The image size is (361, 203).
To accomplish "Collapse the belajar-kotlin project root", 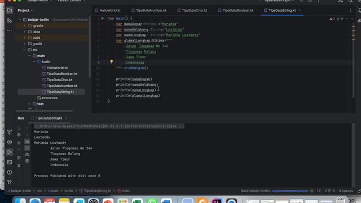I will tap(20, 20).
